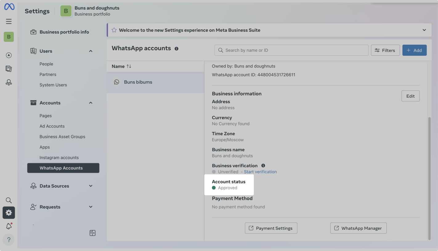Open WhatsApp Manager
The image size is (438, 251).
click(358, 228)
